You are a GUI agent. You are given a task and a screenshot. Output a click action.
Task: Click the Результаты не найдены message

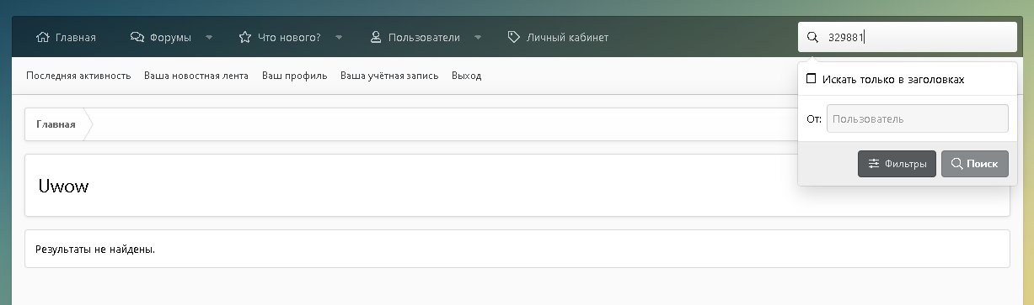95,250
